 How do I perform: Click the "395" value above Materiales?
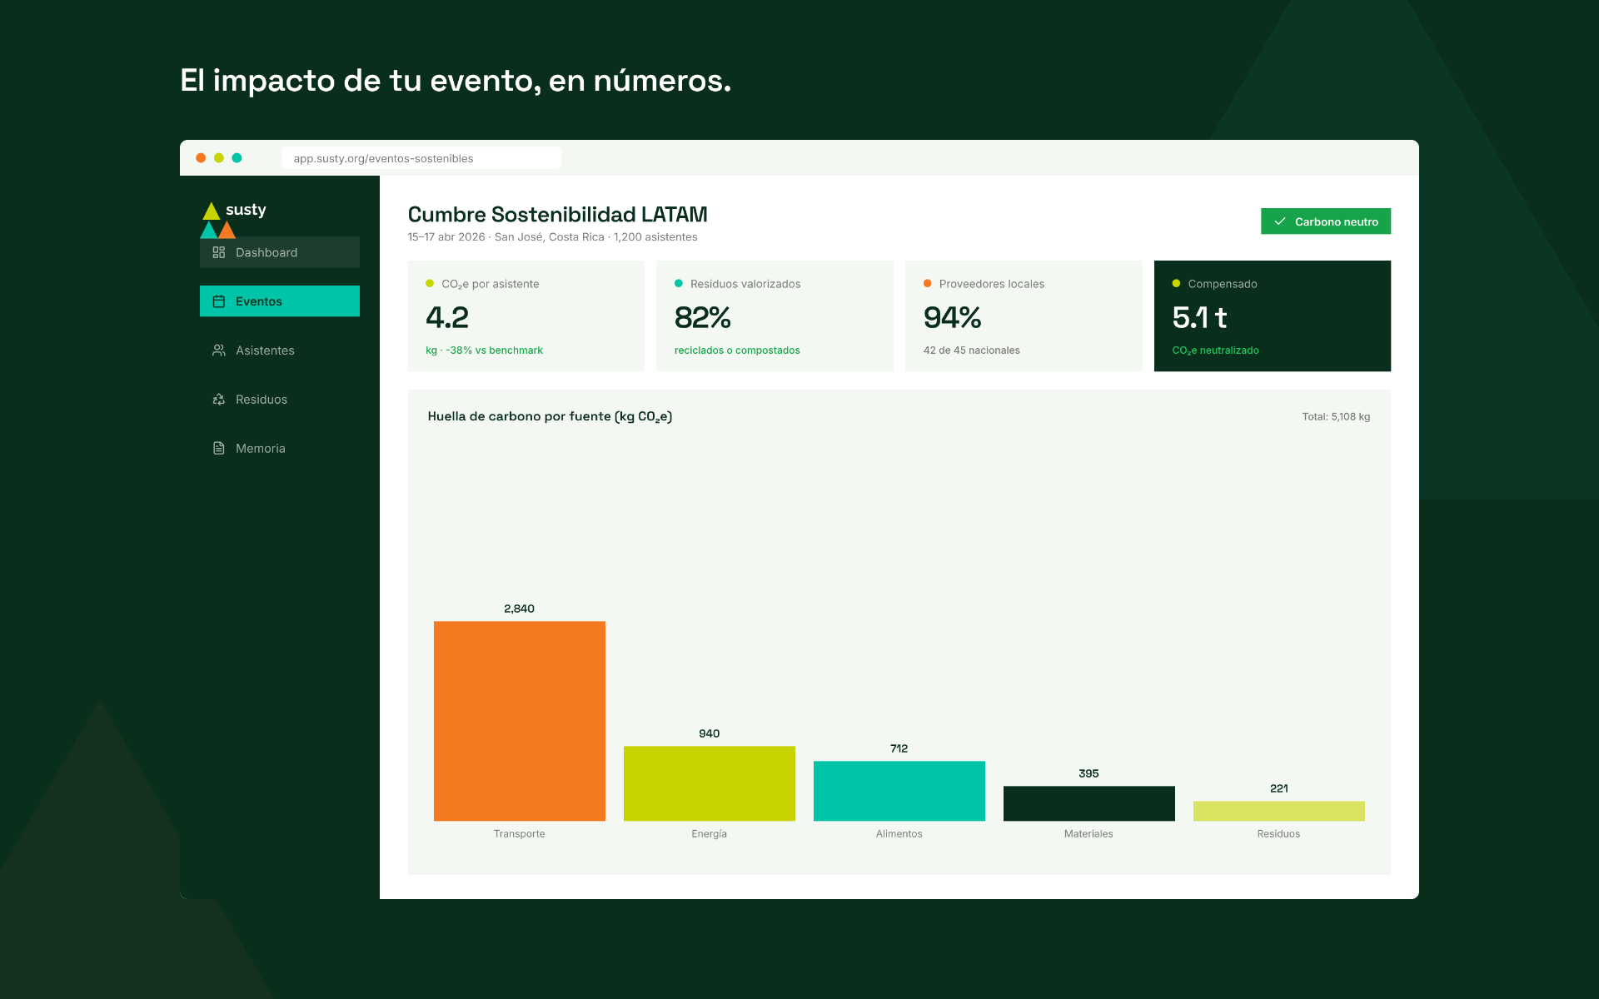tap(1089, 773)
